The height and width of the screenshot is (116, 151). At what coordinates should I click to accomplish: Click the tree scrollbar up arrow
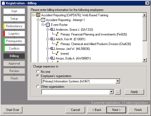click(x=144, y=15)
